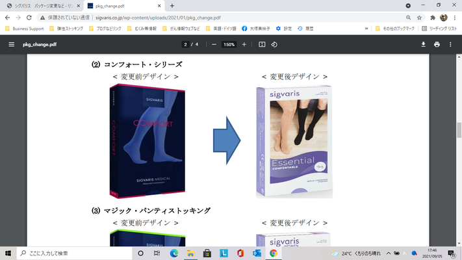Open ブログなどリンク bookmark folder
462x260 pixels.
(x=105, y=29)
